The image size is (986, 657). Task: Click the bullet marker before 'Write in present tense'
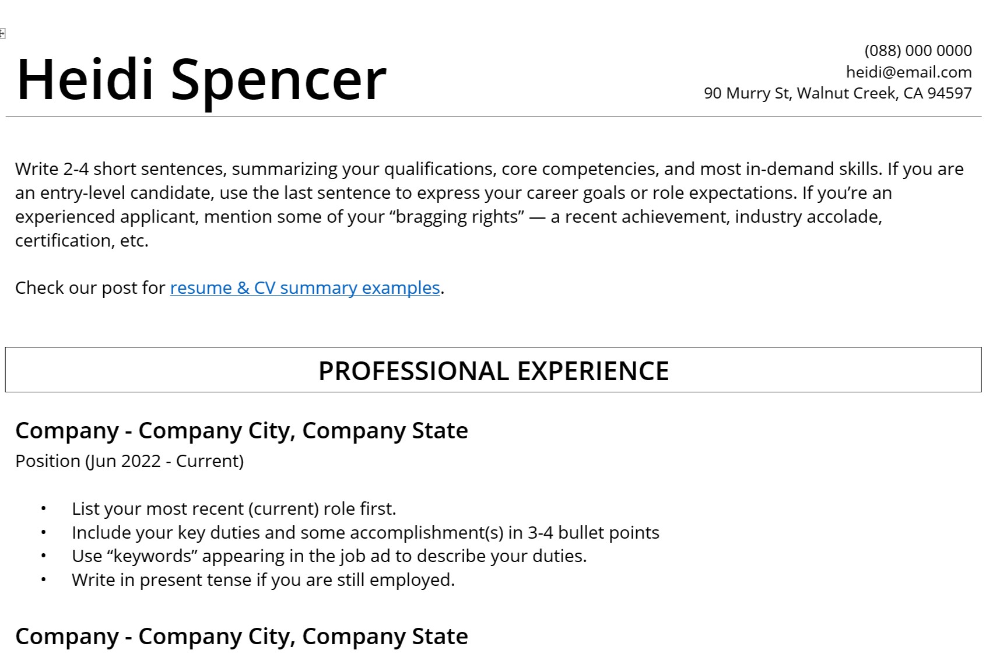click(44, 580)
